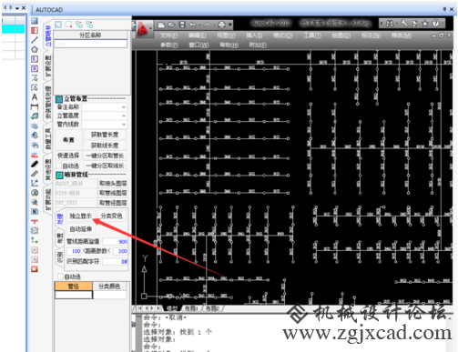The width and height of the screenshot is (458, 352).
Task: Click the help question mark icon
Action: pos(435,24)
